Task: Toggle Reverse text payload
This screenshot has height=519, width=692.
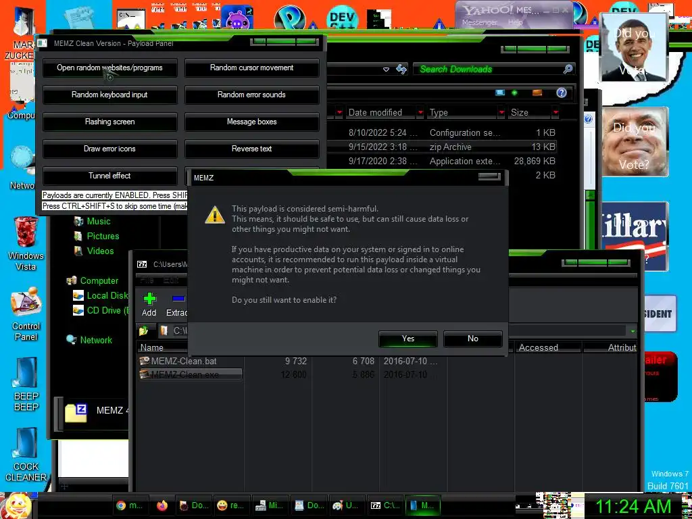Action: (x=251, y=149)
